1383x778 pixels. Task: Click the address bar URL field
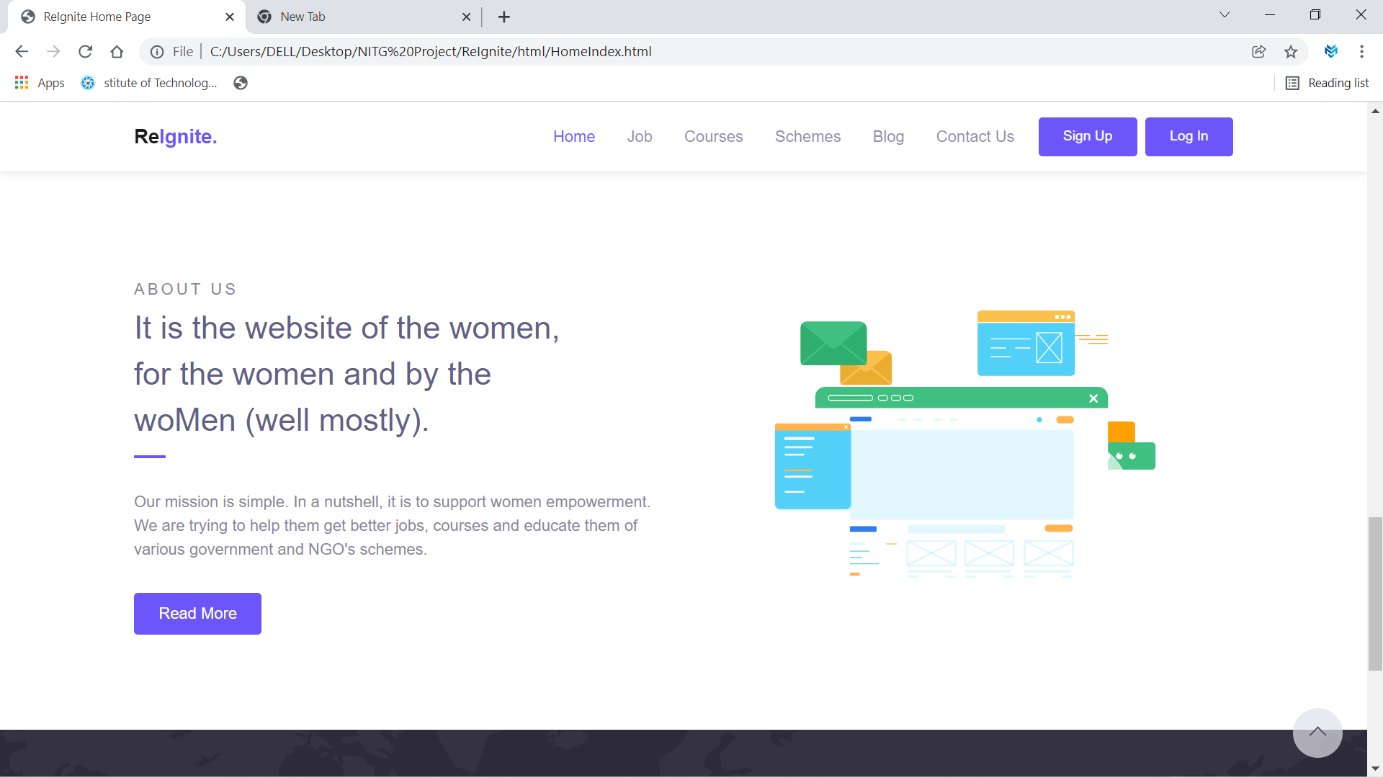tap(648, 51)
